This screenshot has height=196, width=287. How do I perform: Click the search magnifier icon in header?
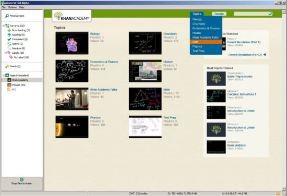[x=270, y=14]
